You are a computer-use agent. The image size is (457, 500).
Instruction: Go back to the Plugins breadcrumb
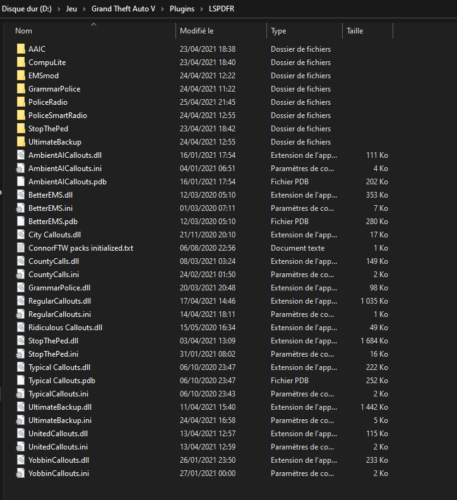pyautogui.click(x=182, y=9)
